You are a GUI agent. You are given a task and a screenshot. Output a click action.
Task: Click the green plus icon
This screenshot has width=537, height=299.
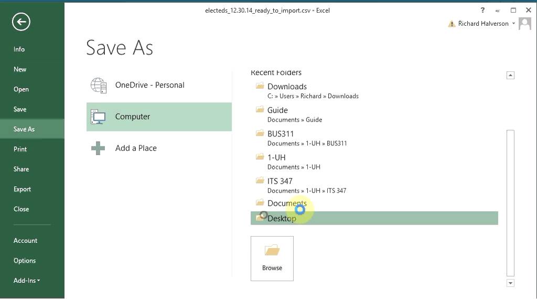[98, 148]
